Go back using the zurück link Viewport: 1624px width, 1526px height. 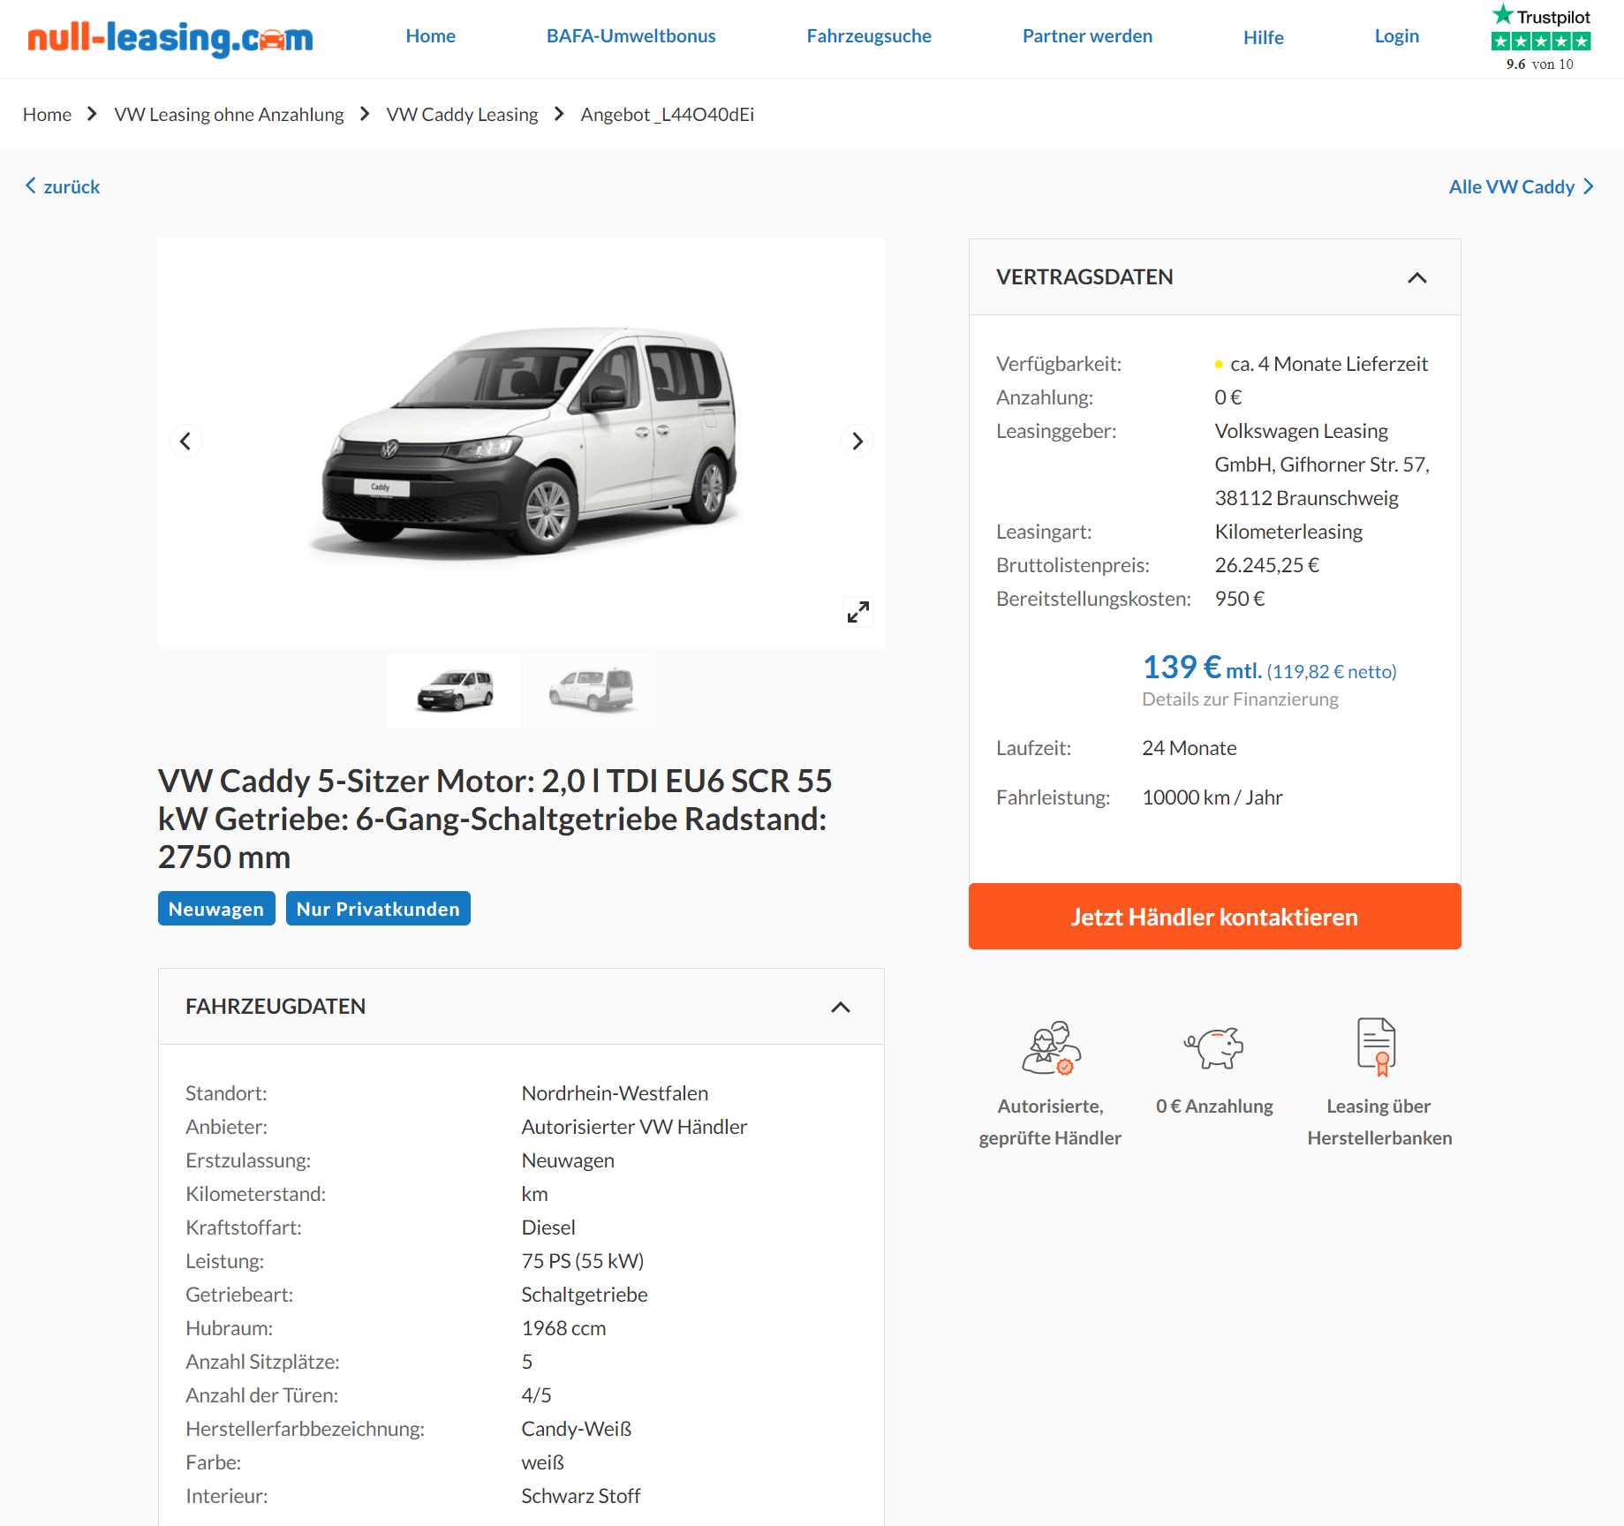tap(63, 186)
